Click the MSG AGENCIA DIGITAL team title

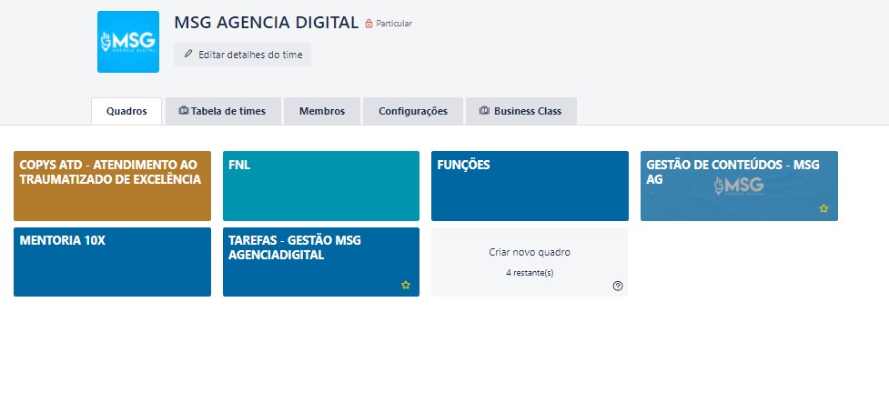point(266,23)
